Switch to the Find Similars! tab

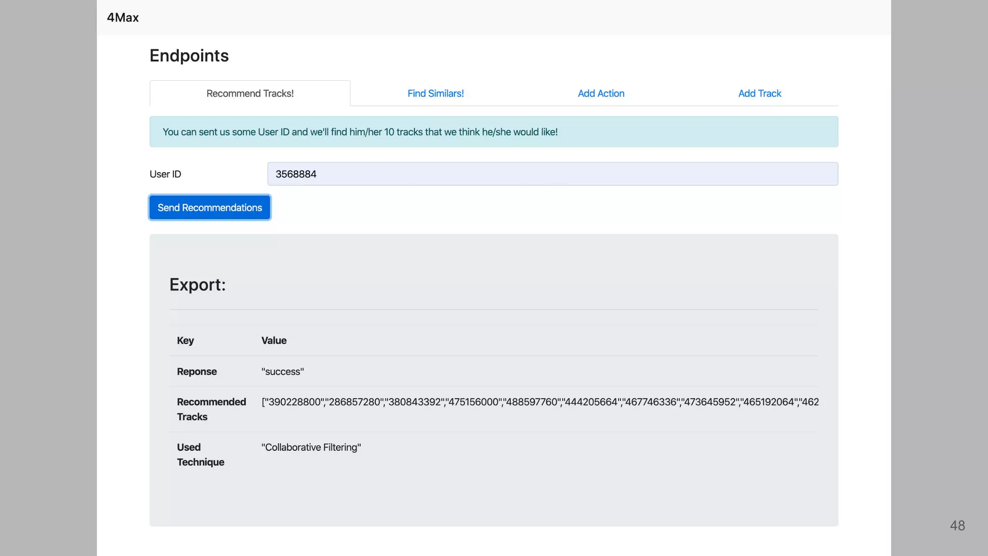click(x=435, y=93)
